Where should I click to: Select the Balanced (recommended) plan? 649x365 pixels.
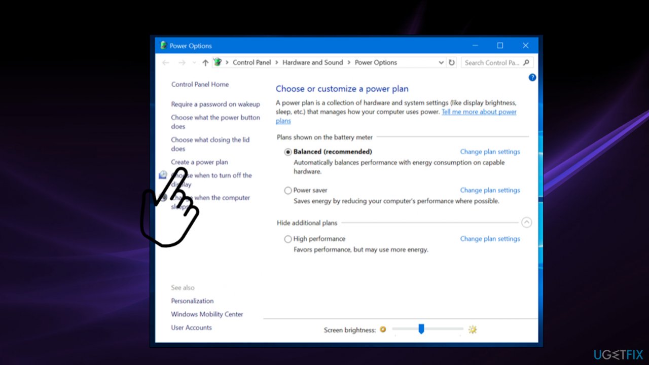click(288, 152)
